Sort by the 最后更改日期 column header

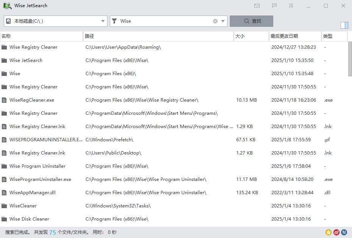pos(295,36)
